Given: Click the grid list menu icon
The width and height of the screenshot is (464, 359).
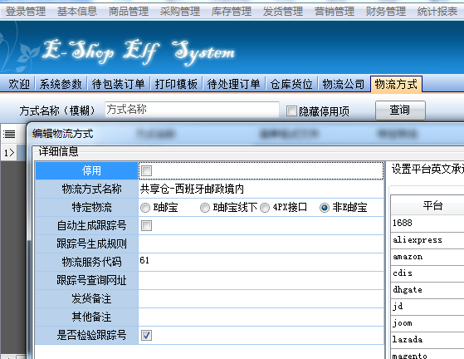Looking at the screenshot, I should 9,134.
